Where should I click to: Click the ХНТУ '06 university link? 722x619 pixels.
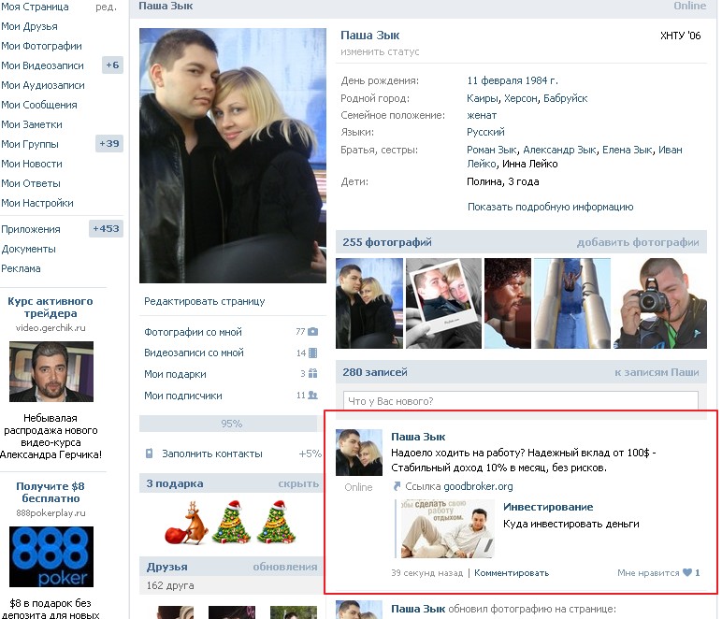680,36
